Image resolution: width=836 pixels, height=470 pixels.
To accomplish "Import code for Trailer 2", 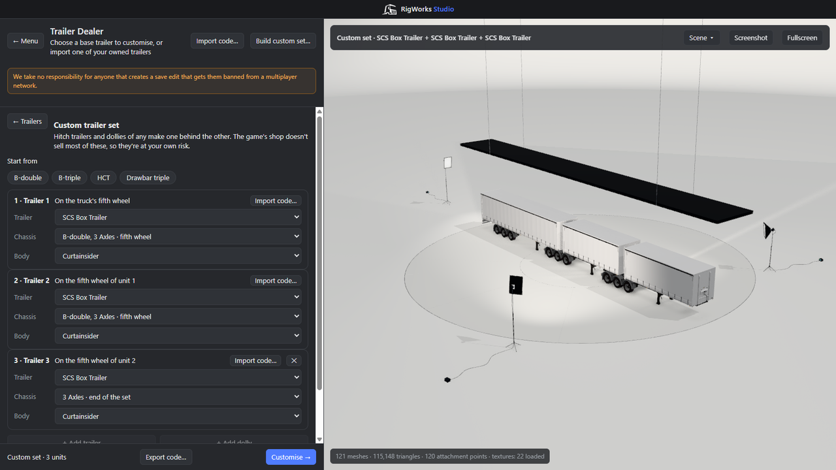I will (x=276, y=281).
